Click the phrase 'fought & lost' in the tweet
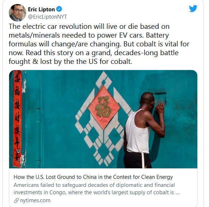209x207 pixels. pos(30,62)
